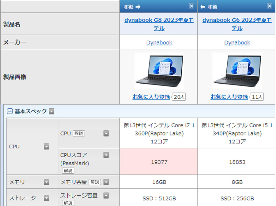Click the 製品画像 row header
The image size is (276, 206).
point(60,77)
